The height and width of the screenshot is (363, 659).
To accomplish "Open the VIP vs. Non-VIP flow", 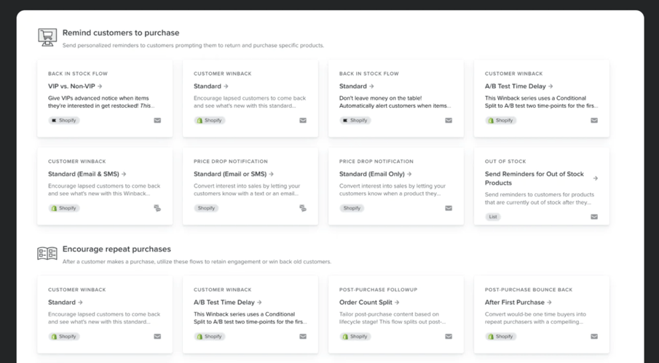I will tap(75, 87).
